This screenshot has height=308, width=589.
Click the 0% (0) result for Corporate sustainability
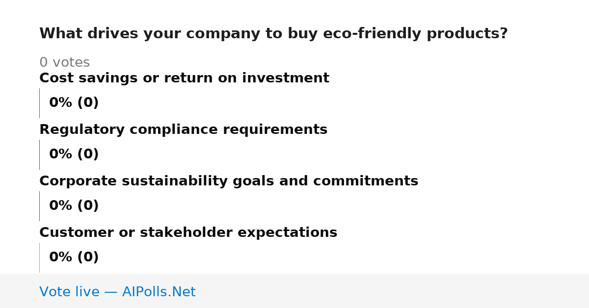pyautogui.click(x=74, y=206)
